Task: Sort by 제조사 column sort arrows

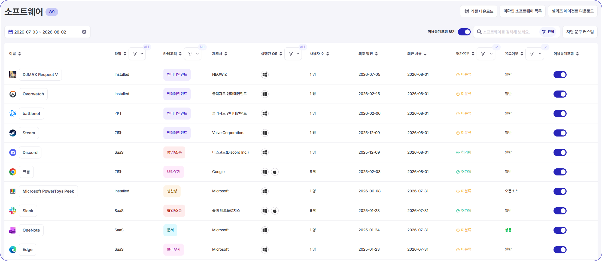Action: point(226,54)
